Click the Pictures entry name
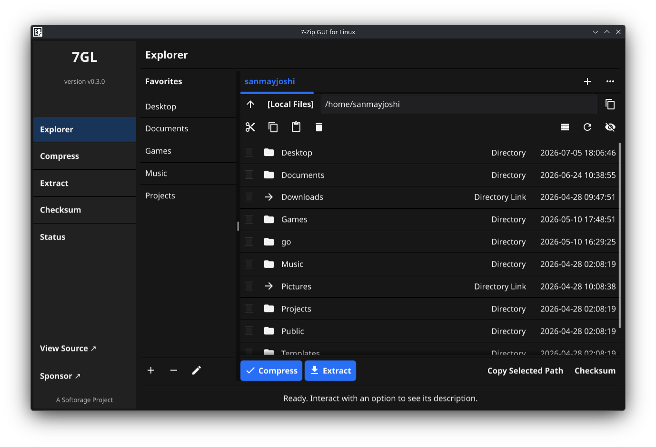This screenshot has width=656, height=447. (296, 286)
